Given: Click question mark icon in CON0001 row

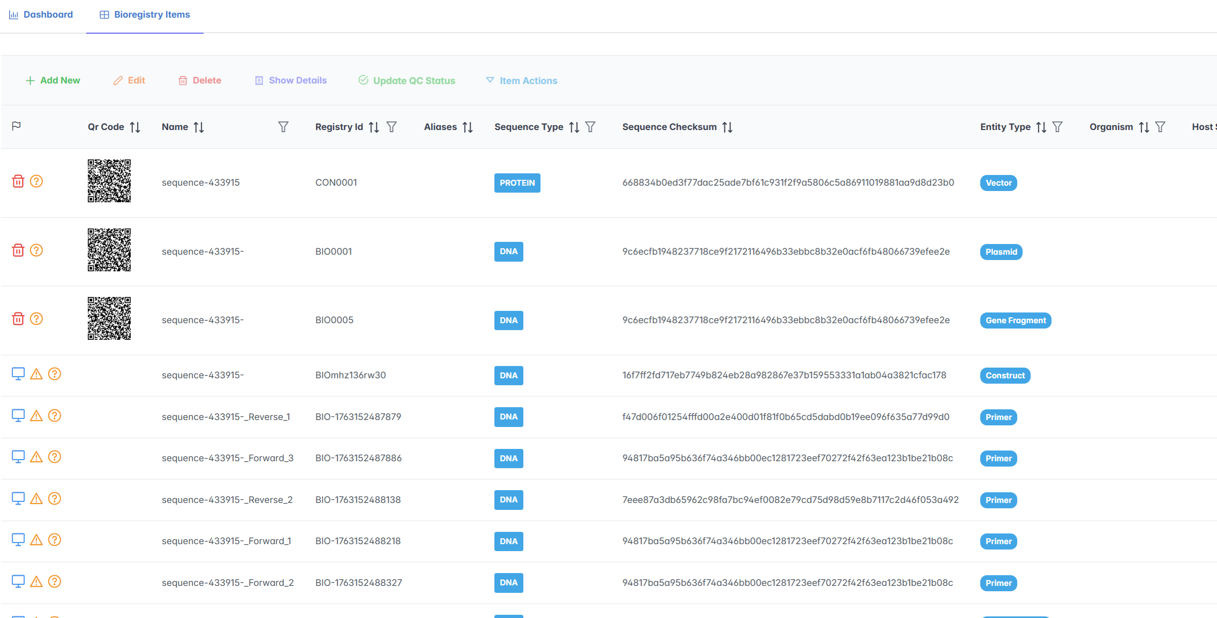Looking at the screenshot, I should (36, 181).
